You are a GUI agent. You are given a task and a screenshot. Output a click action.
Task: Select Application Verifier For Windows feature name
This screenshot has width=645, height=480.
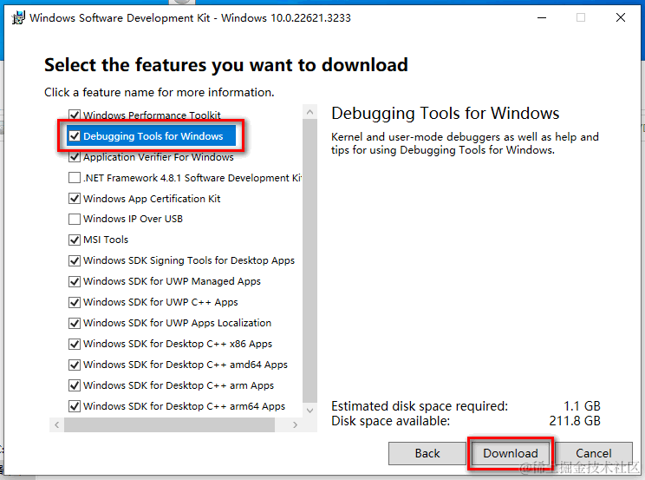(x=159, y=157)
